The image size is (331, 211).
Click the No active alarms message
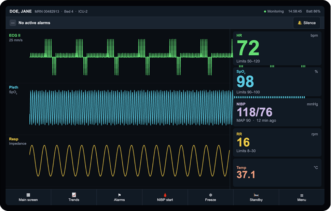point(35,23)
